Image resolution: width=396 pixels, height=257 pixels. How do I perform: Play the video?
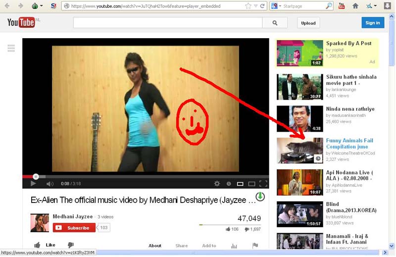33,183
